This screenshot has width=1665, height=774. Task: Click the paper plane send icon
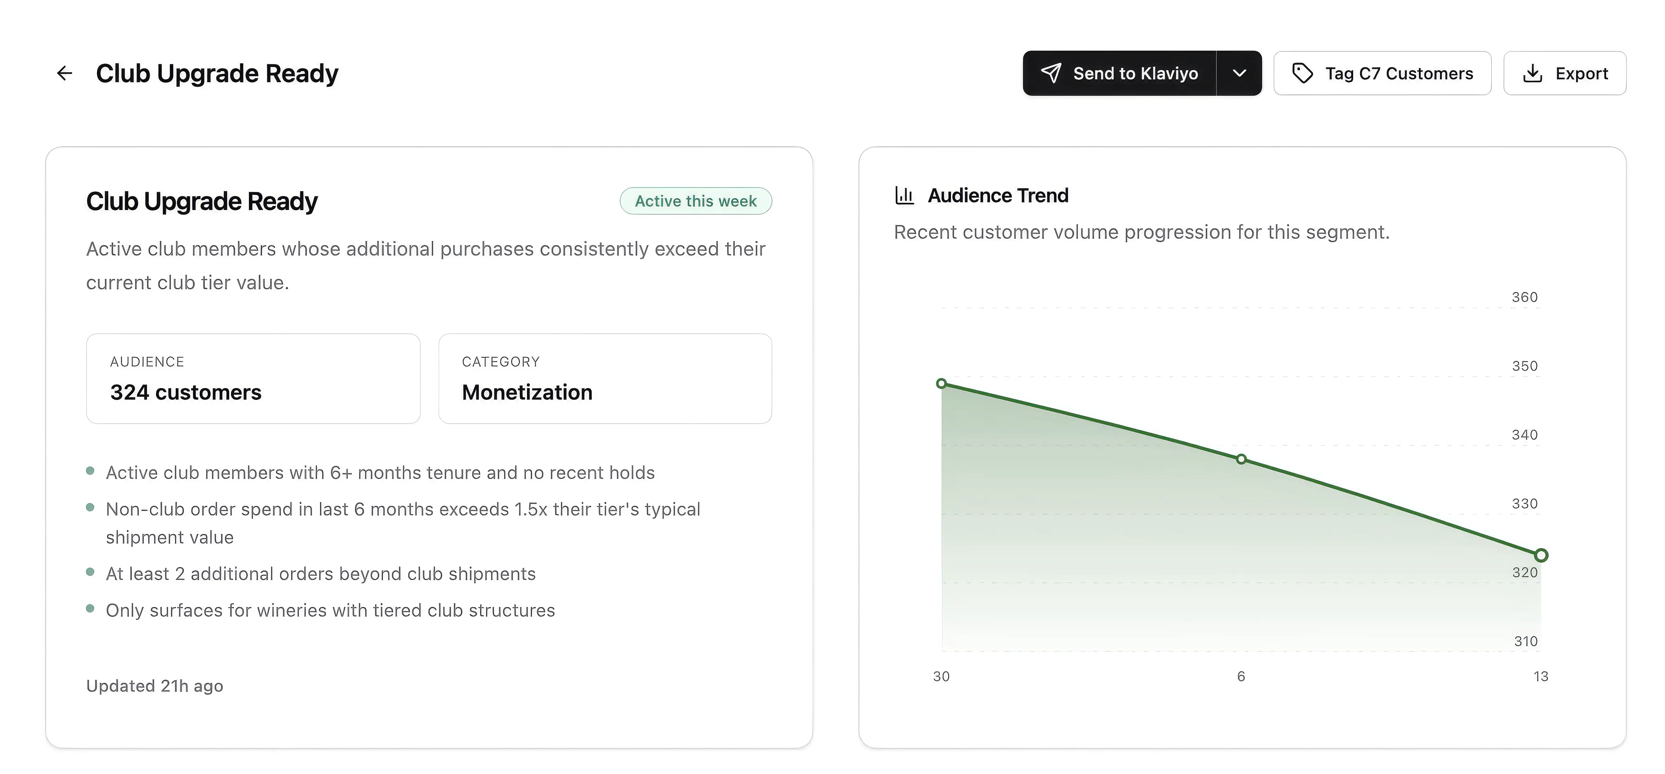point(1052,74)
